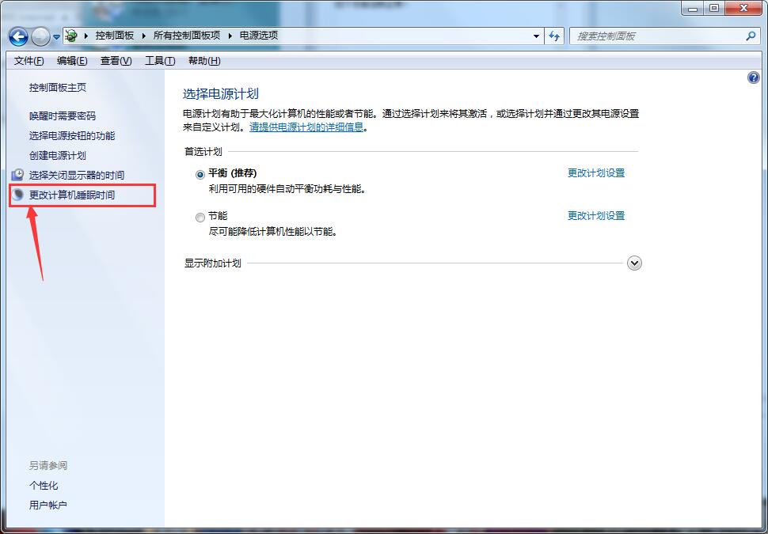Close the 电源选项 window
This screenshot has height=534, width=768.
743,8
